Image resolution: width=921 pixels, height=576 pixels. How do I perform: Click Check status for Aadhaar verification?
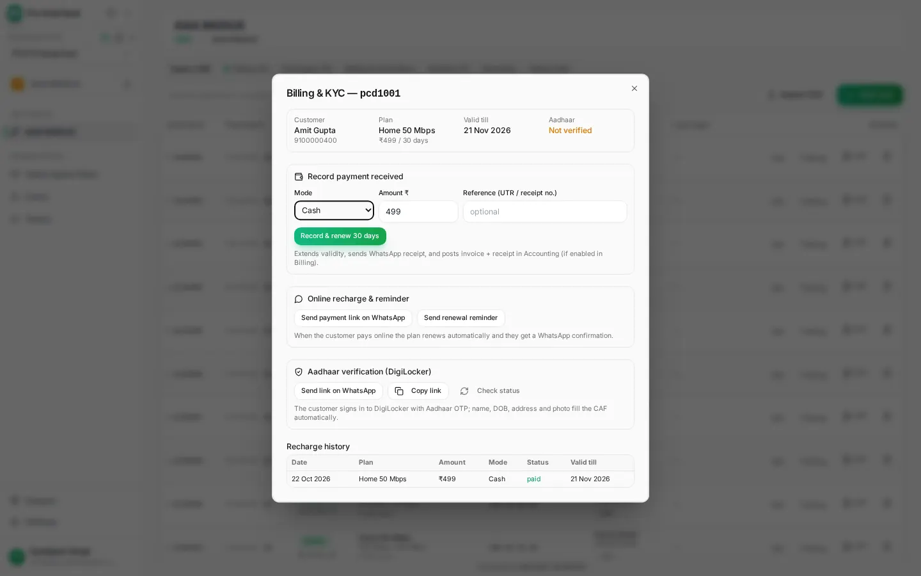coord(490,391)
